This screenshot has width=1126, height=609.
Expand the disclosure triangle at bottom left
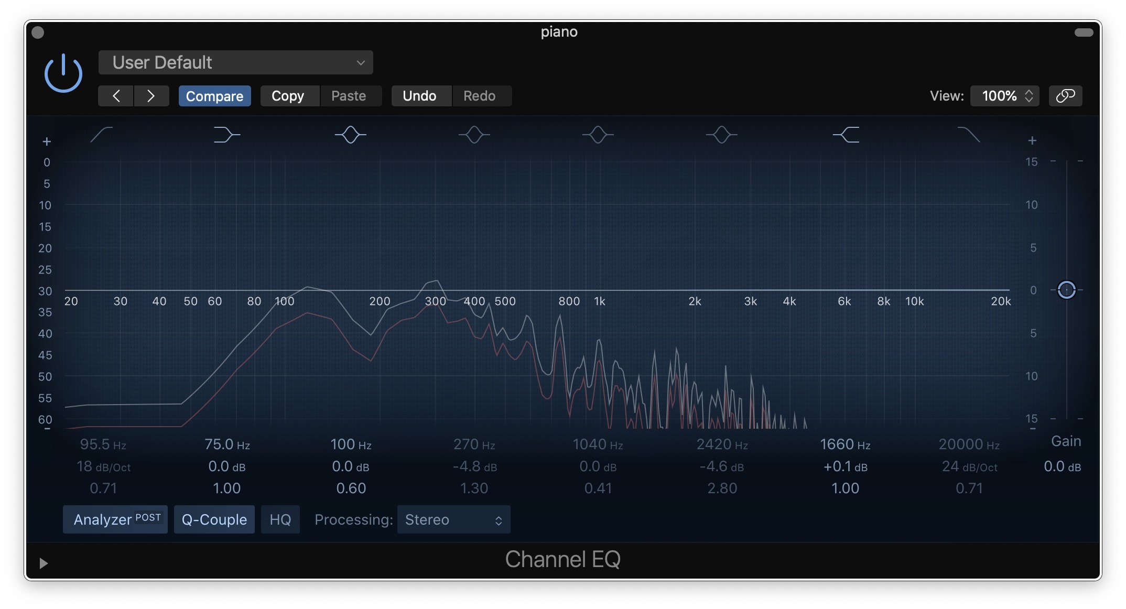pyautogui.click(x=44, y=563)
